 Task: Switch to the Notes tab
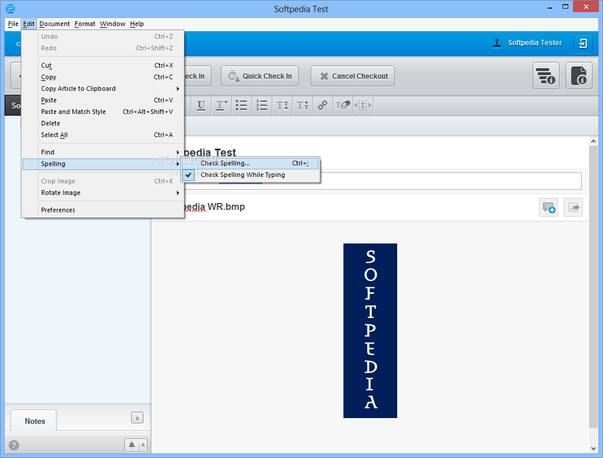tap(35, 421)
